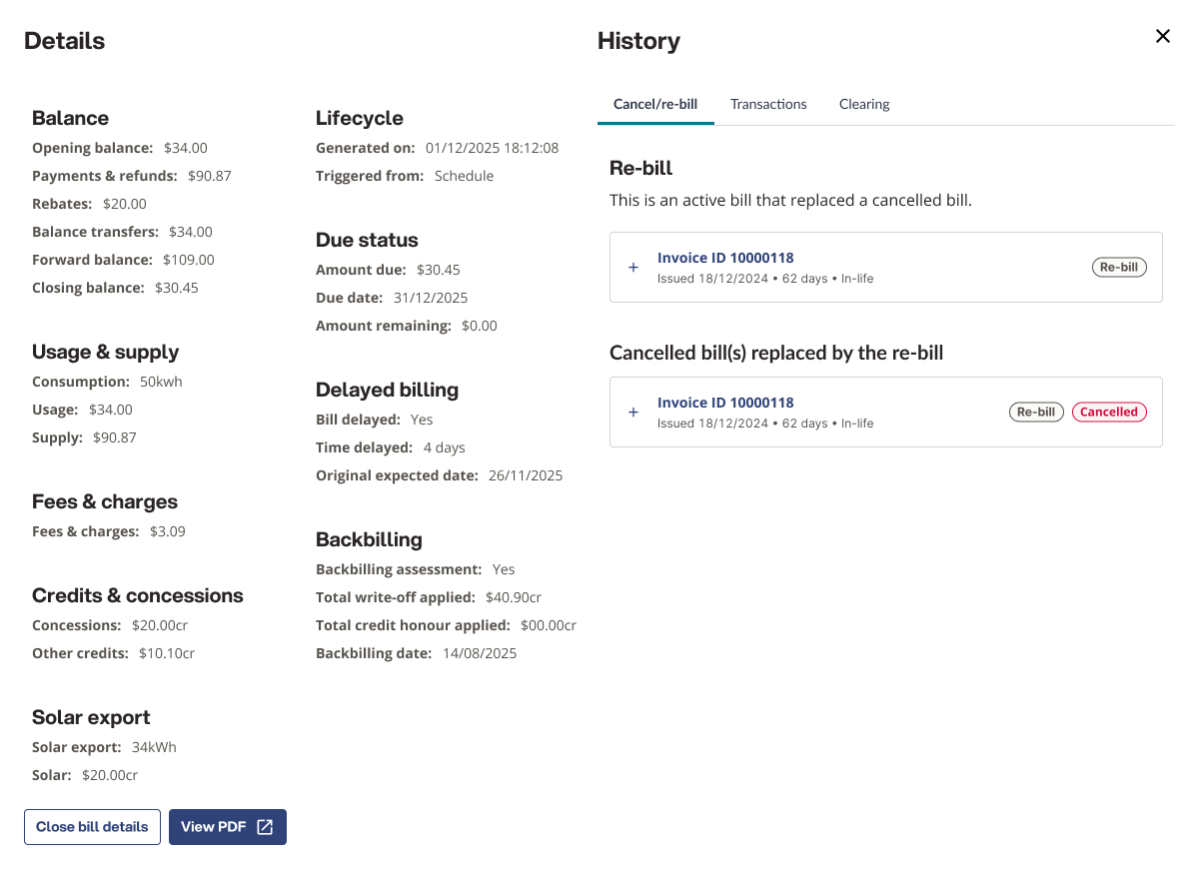Close the bill details panel with X
Screen dimensions: 1199x869
1163,36
